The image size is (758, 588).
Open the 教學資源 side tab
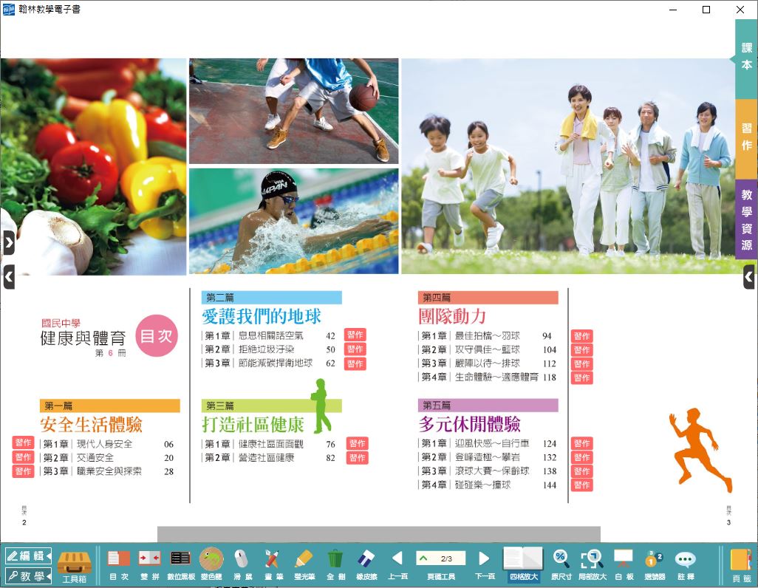(x=747, y=219)
